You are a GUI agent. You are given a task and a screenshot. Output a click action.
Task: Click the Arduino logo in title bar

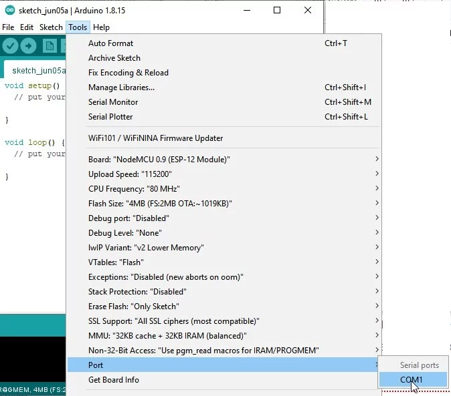pyautogui.click(x=10, y=10)
